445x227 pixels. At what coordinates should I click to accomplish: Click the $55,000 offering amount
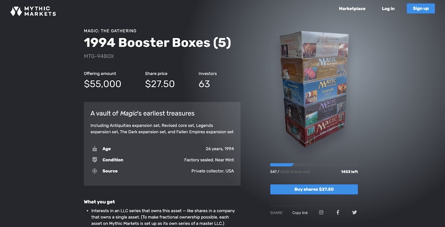tap(103, 84)
